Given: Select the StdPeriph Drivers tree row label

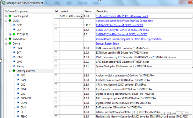Looking at the screenshot, I should click(26, 71).
